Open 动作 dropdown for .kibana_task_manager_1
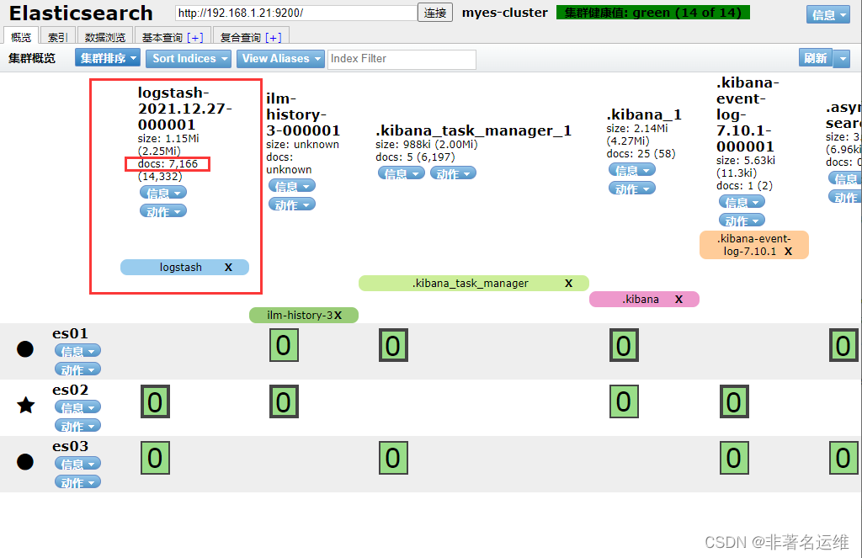Screen dimensions: 862x558 [x=453, y=173]
